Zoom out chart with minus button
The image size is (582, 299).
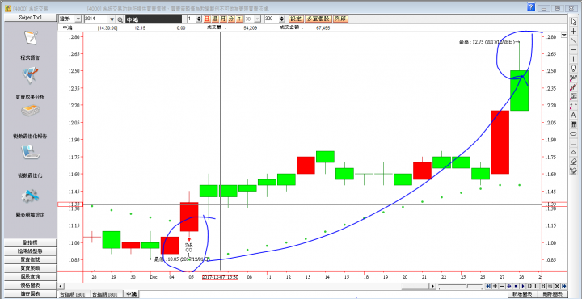(x=502, y=286)
